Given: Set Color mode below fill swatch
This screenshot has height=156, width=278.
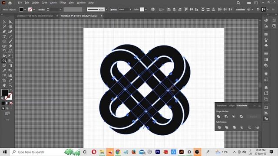Looking at the screenshot, I should click(3, 103).
